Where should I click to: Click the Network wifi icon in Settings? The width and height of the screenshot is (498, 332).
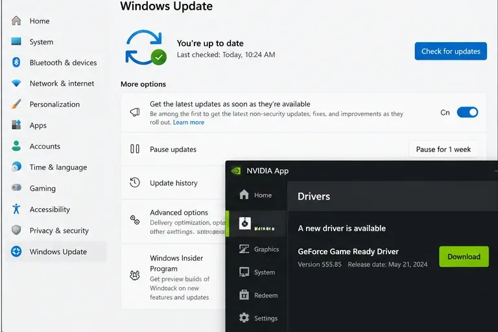pyautogui.click(x=16, y=83)
